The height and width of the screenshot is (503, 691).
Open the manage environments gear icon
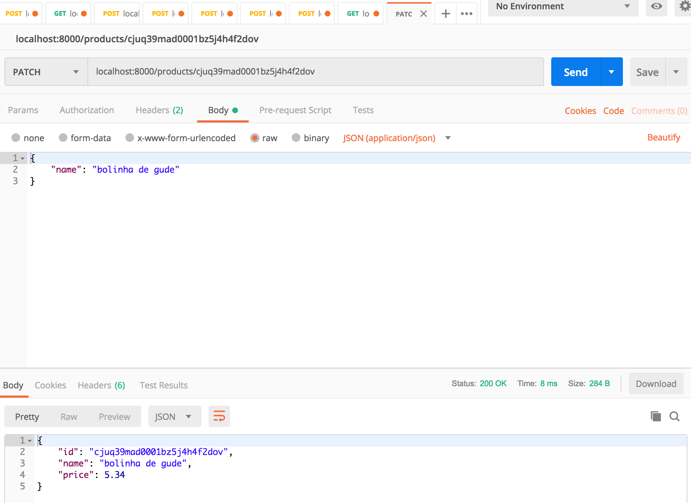684,6
